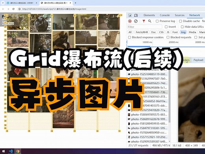Image resolution: width=205 pixels, height=154 pixels.
Task: Toggle the network filter funnel icon
Action: click(144, 21)
